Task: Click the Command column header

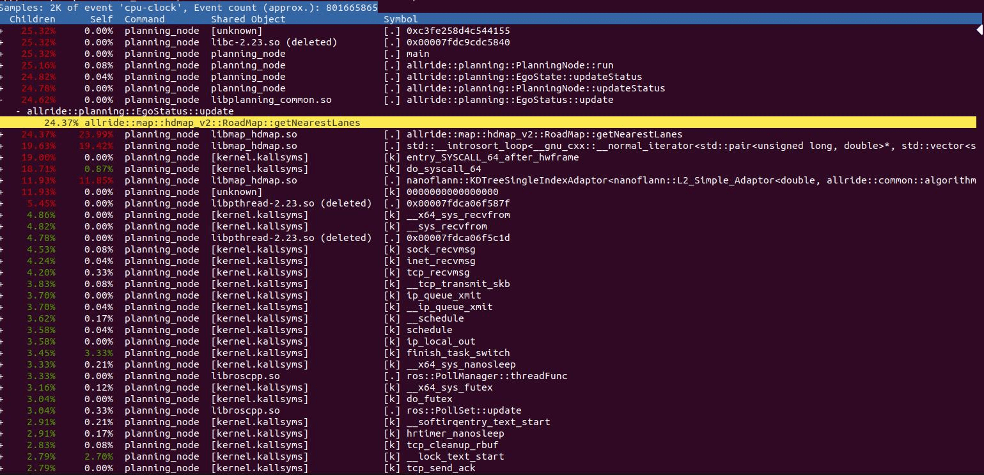Action: (x=144, y=19)
